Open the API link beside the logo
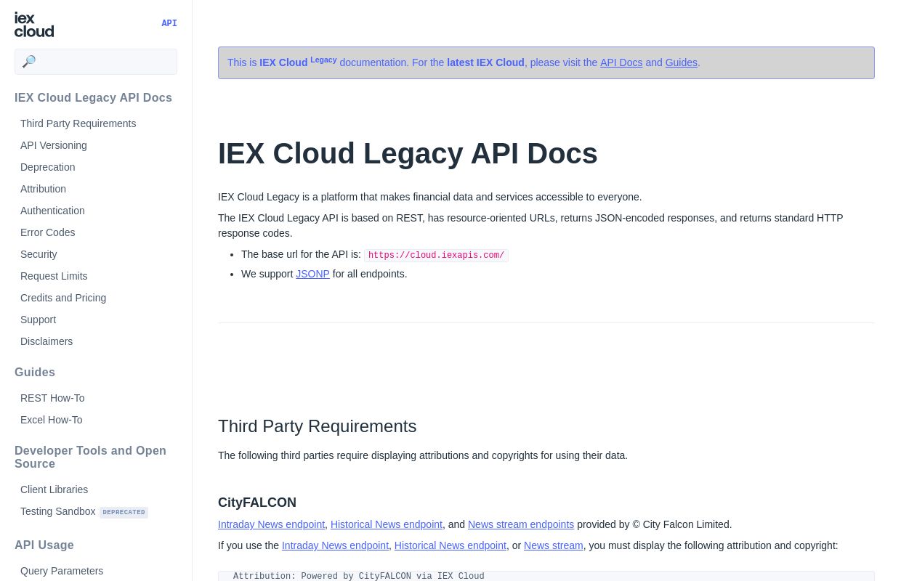Screen dimensions: 901x581 169,23
